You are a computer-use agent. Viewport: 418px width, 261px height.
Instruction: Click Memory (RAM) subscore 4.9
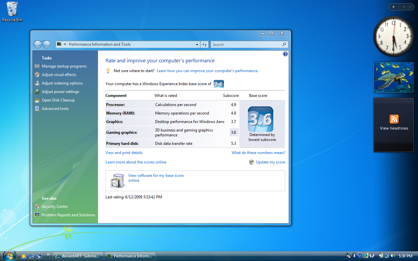point(233,113)
